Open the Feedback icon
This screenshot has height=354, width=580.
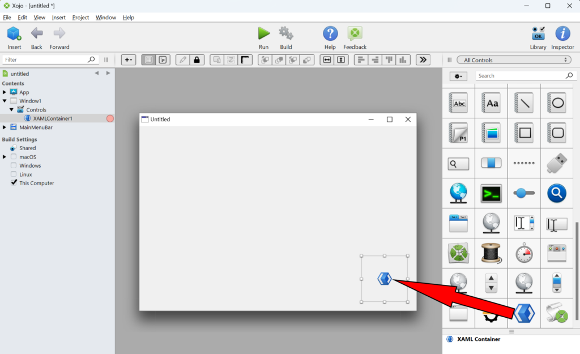355,33
